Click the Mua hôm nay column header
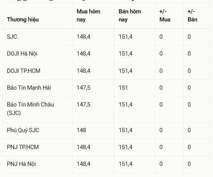Image resolution: width=213 pixels, height=177 pixels. tap(89, 16)
